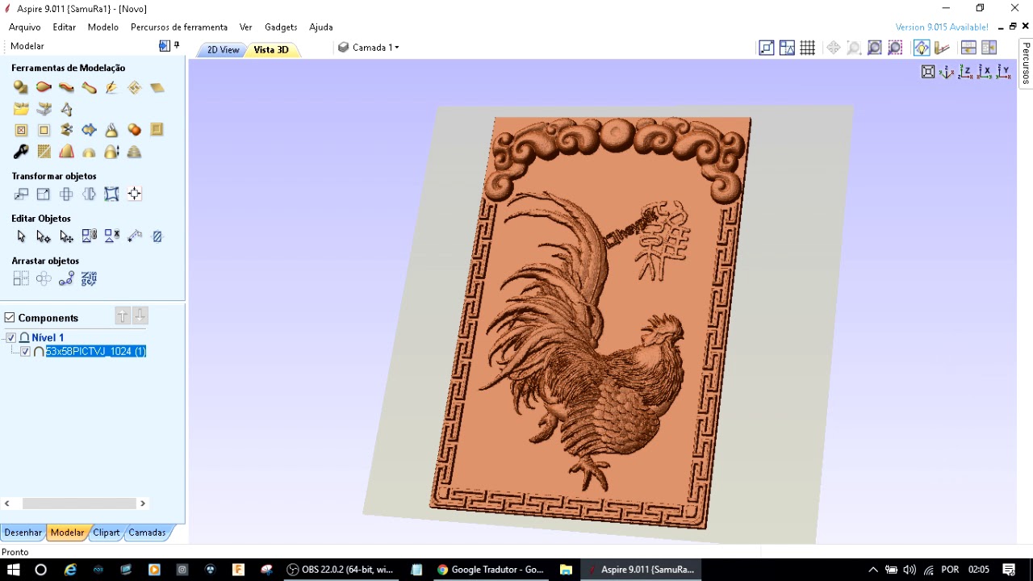
Task: Choose the Selection arrow tool
Action: (x=21, y=236)
